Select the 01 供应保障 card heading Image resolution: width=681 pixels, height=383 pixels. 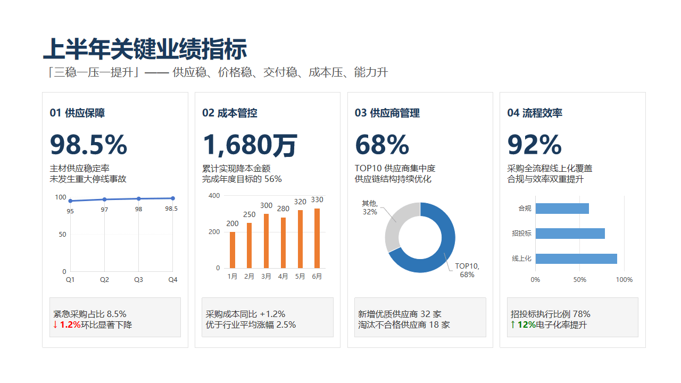coord(77,113)
